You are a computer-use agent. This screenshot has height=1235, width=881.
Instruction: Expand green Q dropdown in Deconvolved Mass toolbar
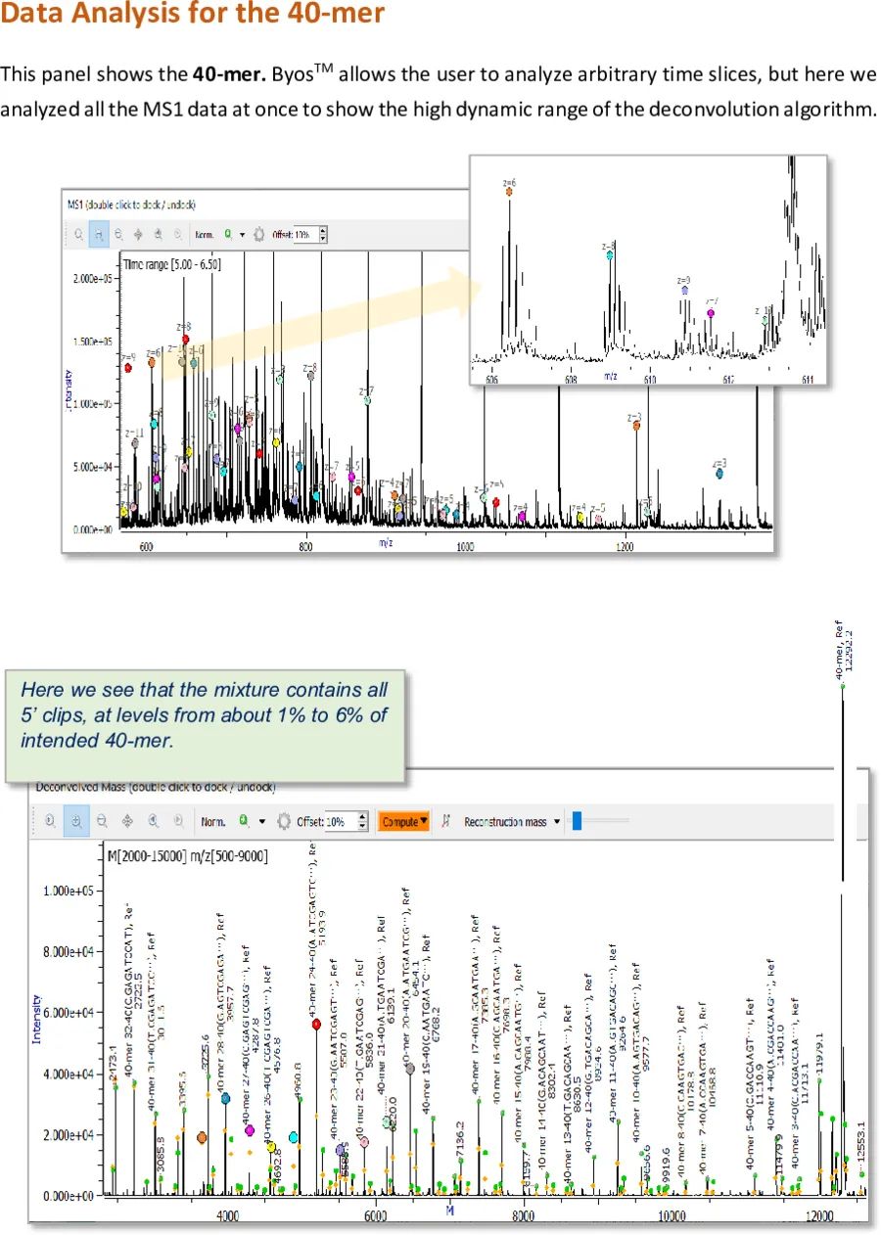pyautogui.click(x=261, y=822)
